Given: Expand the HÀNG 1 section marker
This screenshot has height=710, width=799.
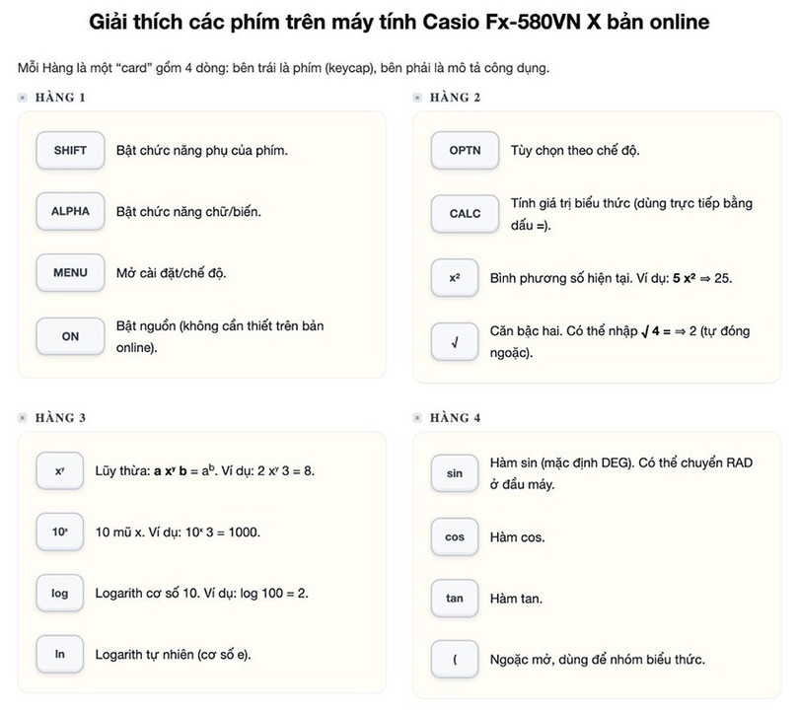Looking at the screenshot, I should tap(26, 98).
